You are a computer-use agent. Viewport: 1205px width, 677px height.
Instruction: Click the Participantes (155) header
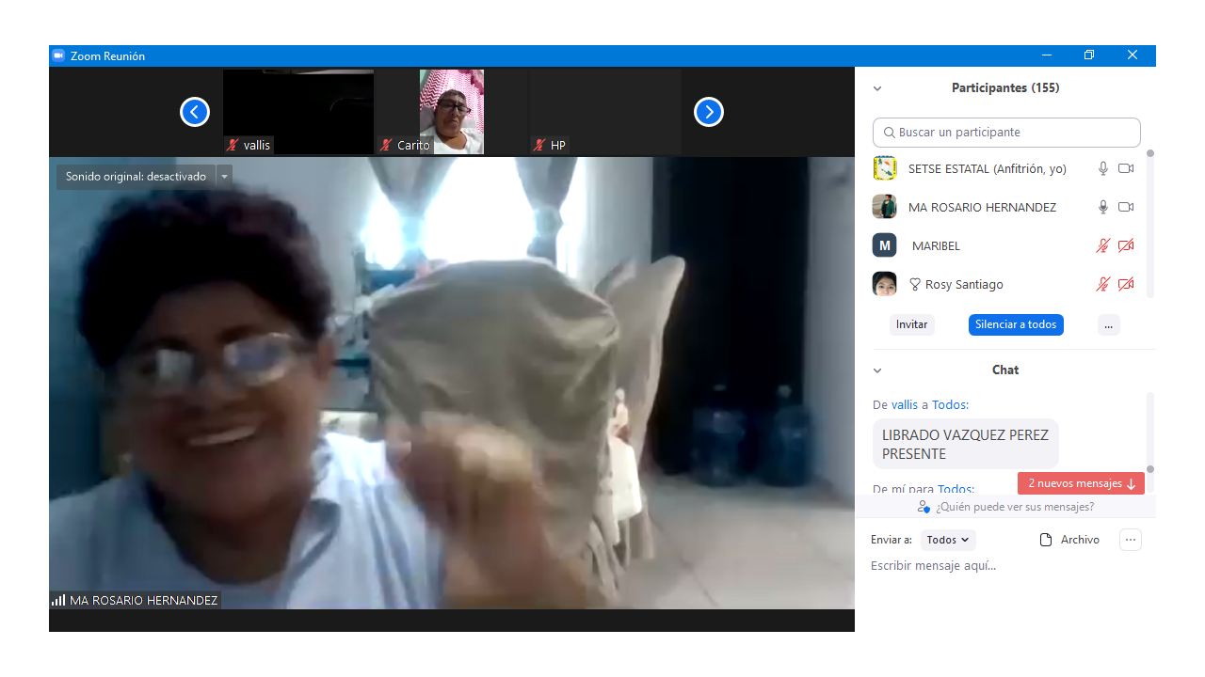1005,88
